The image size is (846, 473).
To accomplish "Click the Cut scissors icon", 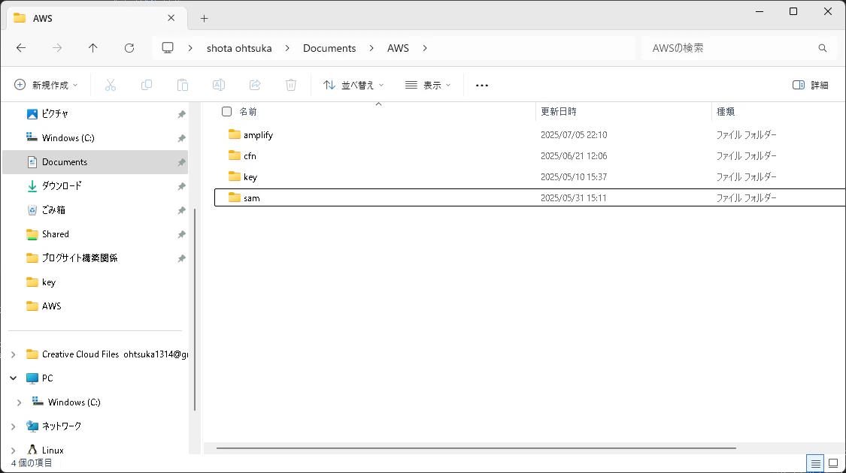I will click(111, 85).
